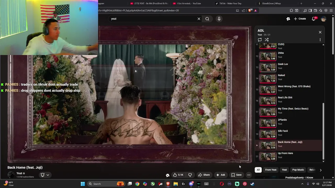Viewport: 335px width, 188px height.
Task: Click the Ask button
Action: (220, 175)
